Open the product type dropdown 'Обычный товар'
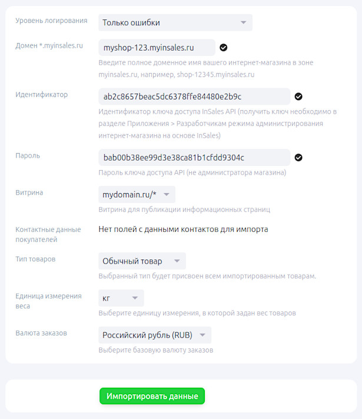The height and width of the screenshot is (419, 362). point(142,261)
